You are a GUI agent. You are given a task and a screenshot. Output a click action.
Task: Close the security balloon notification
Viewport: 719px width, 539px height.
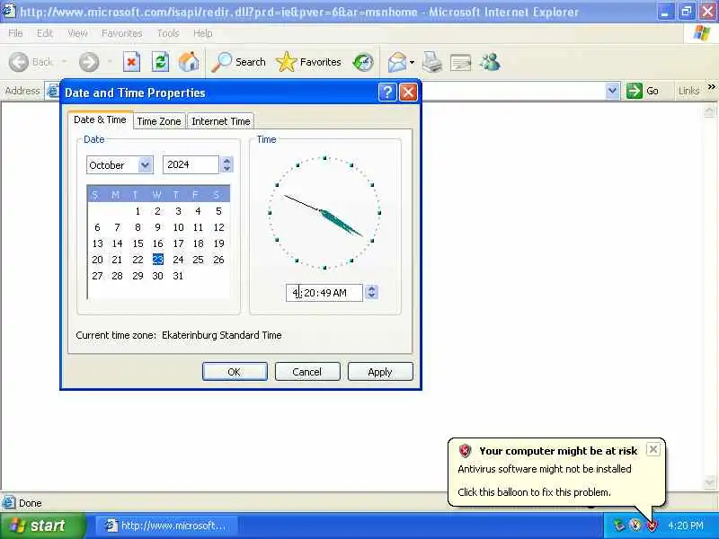(x=653, y=449)
